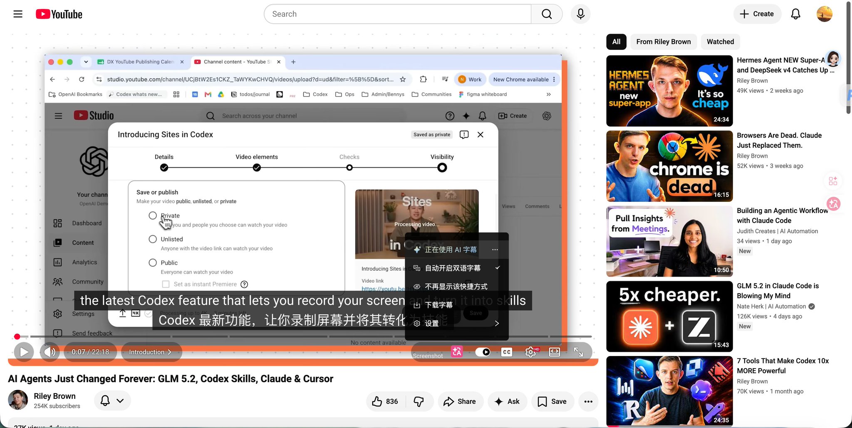The height and width of the screenshot is (428, 852).
Task: Open the ellipsis in the AI subtitle menu
Action: coord(495,250)
